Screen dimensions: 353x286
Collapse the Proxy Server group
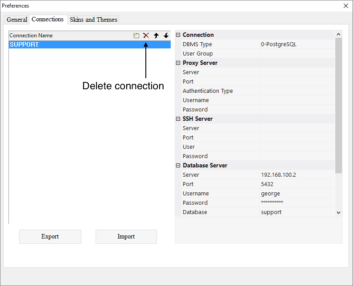click(178, 63)
